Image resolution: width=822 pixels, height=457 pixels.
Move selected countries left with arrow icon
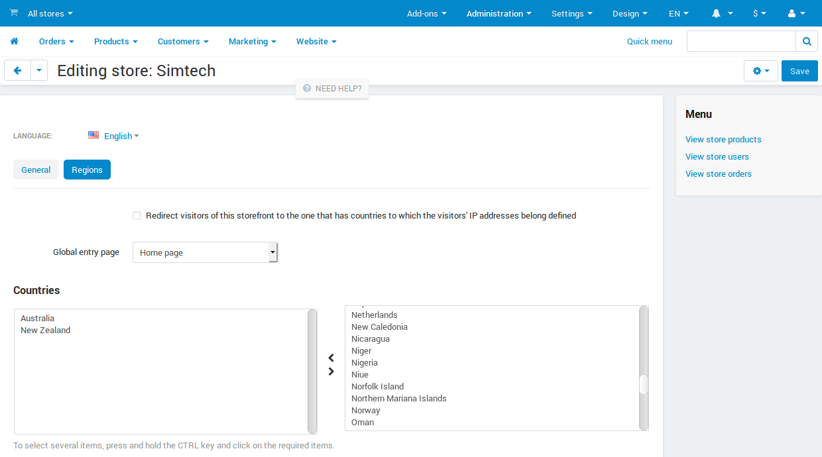tap(331, 358)
